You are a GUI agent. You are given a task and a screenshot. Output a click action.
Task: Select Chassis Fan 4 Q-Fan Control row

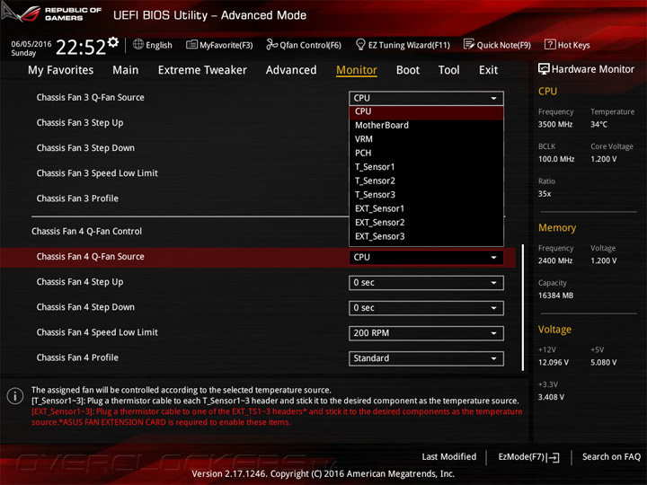point(86,232)
